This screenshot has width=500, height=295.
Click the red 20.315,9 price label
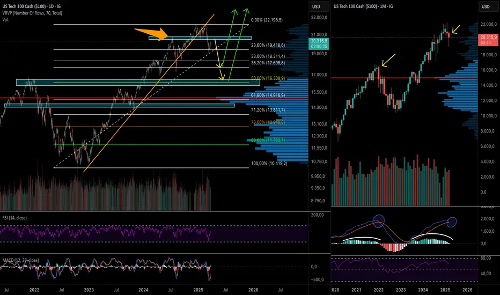coord(489,40)
